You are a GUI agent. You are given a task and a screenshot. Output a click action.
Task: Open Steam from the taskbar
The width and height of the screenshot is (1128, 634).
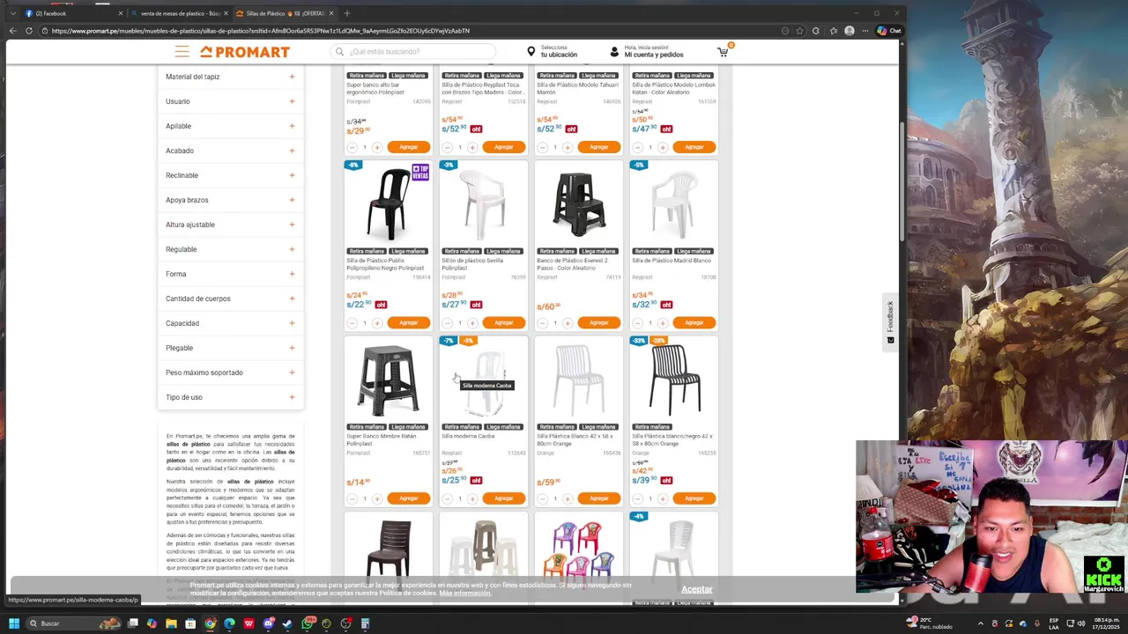point(287,623)
